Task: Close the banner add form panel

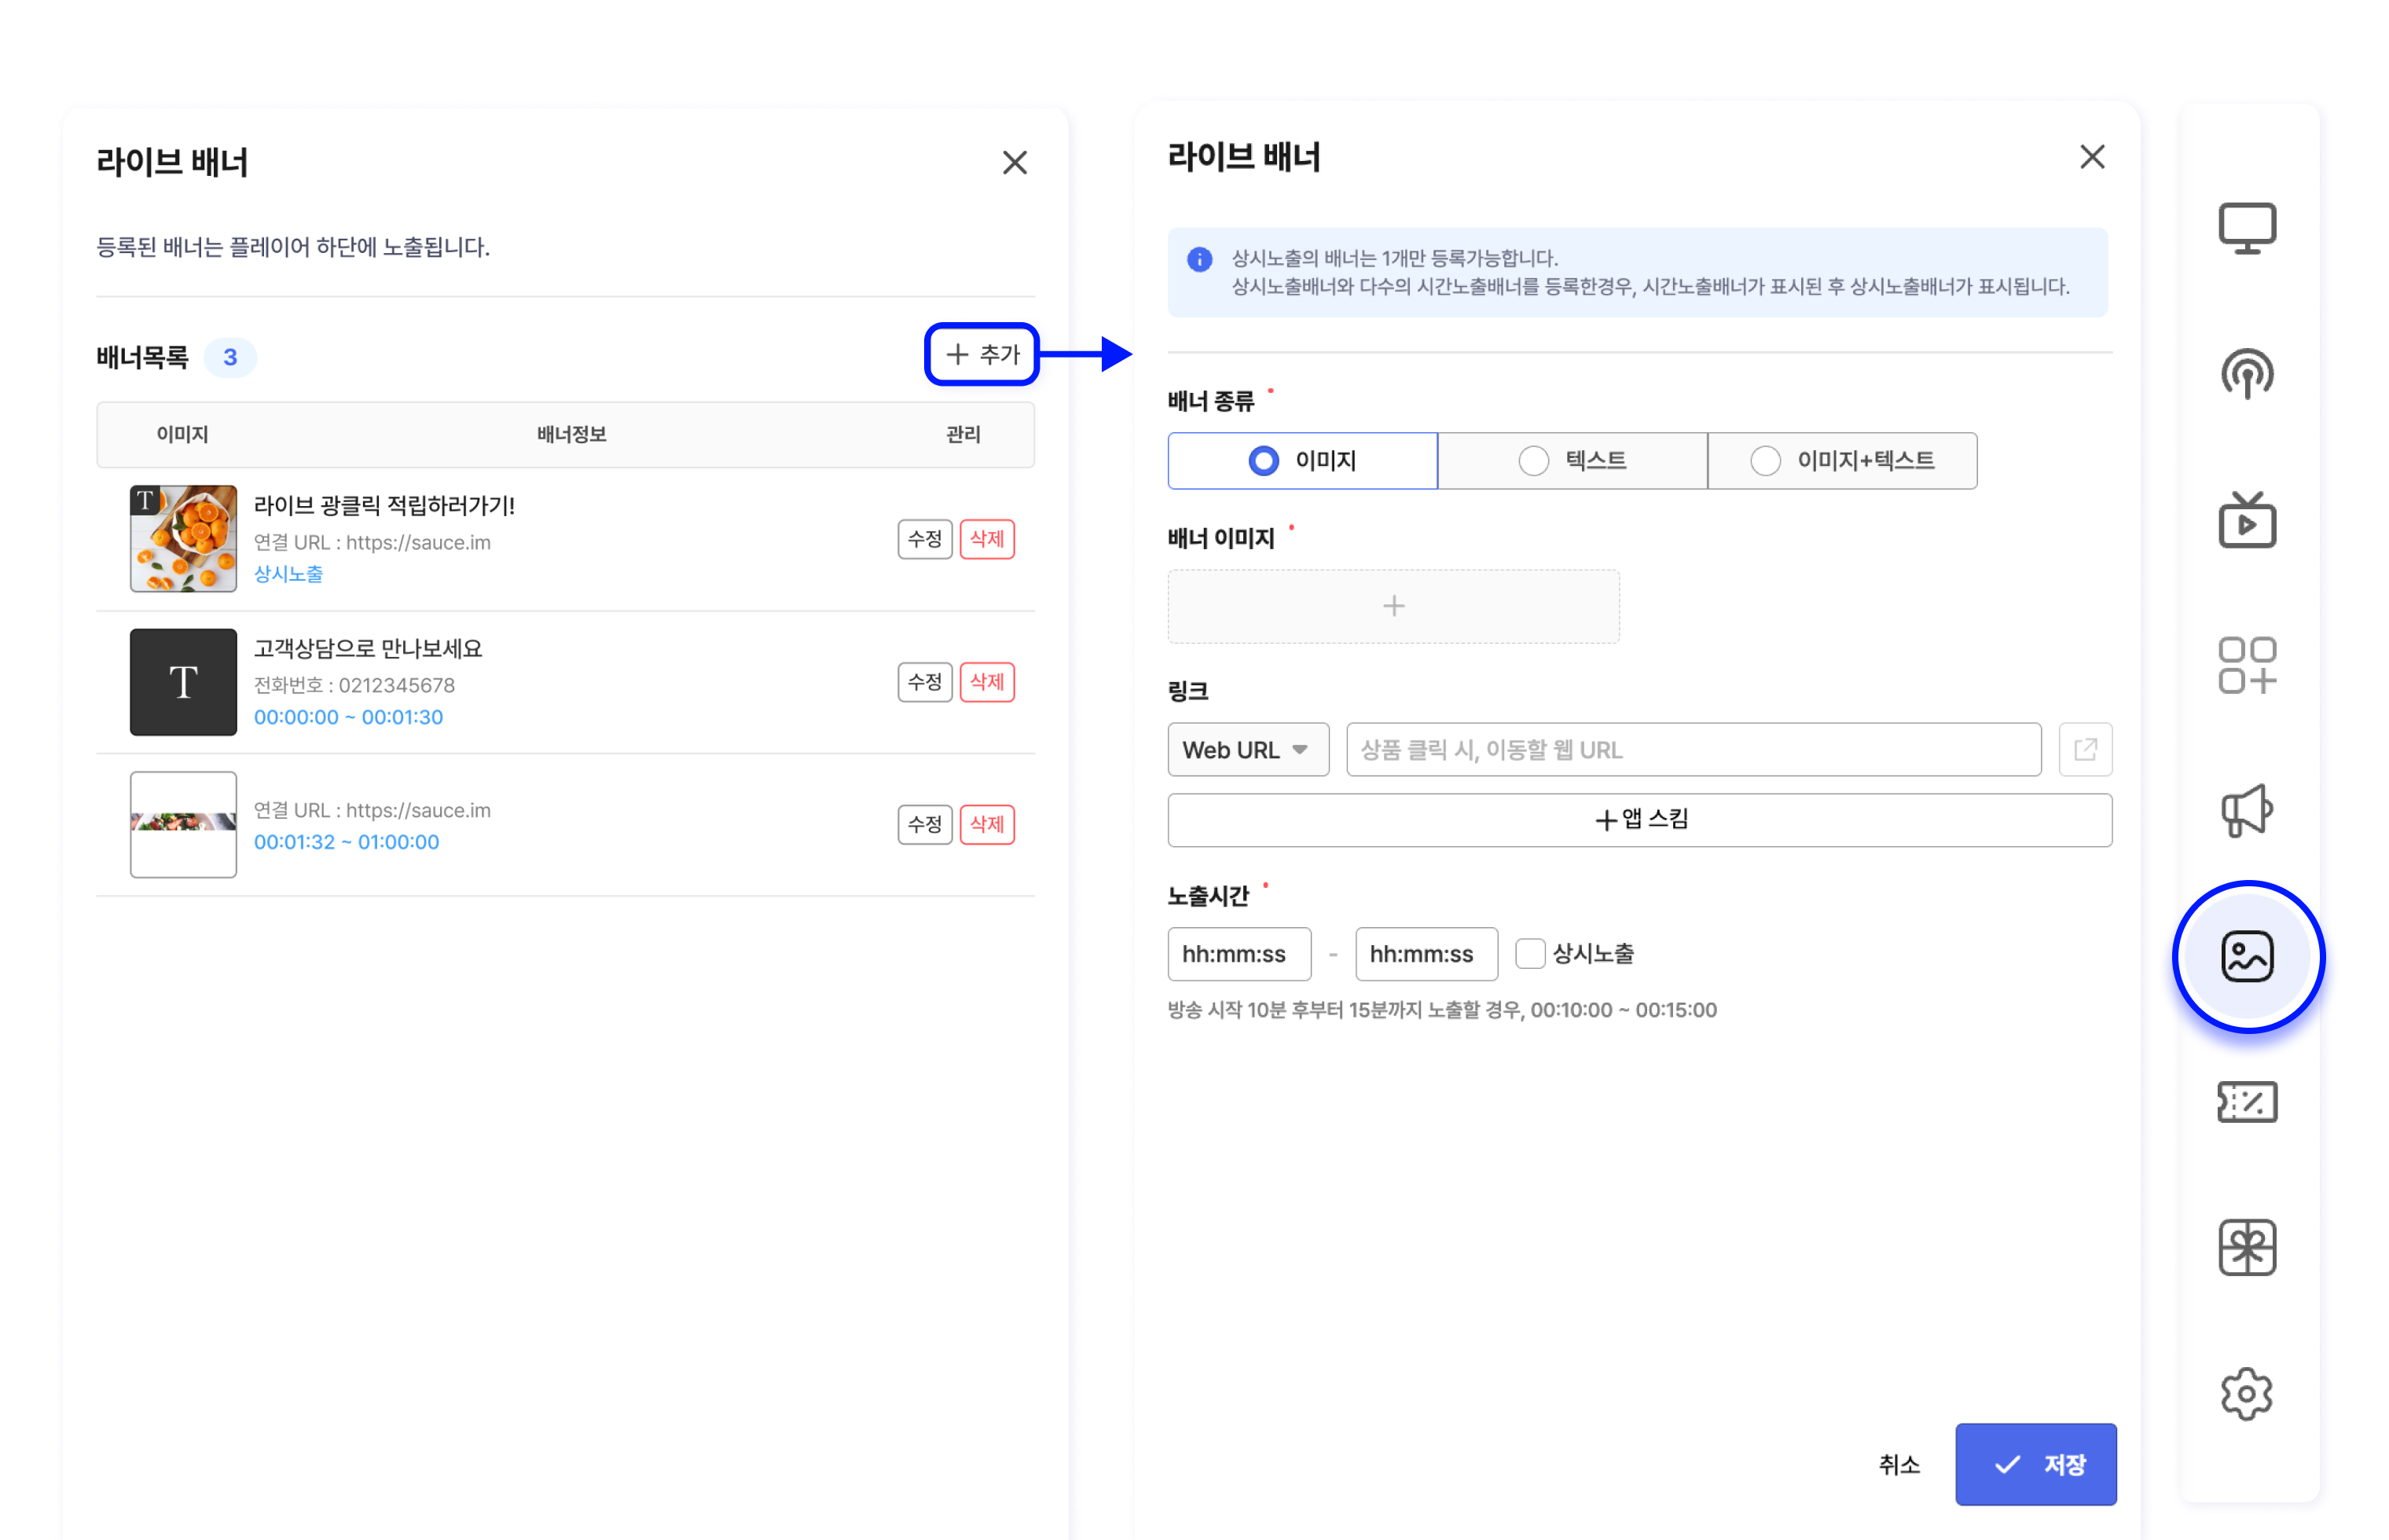Action: [2091, 157]
